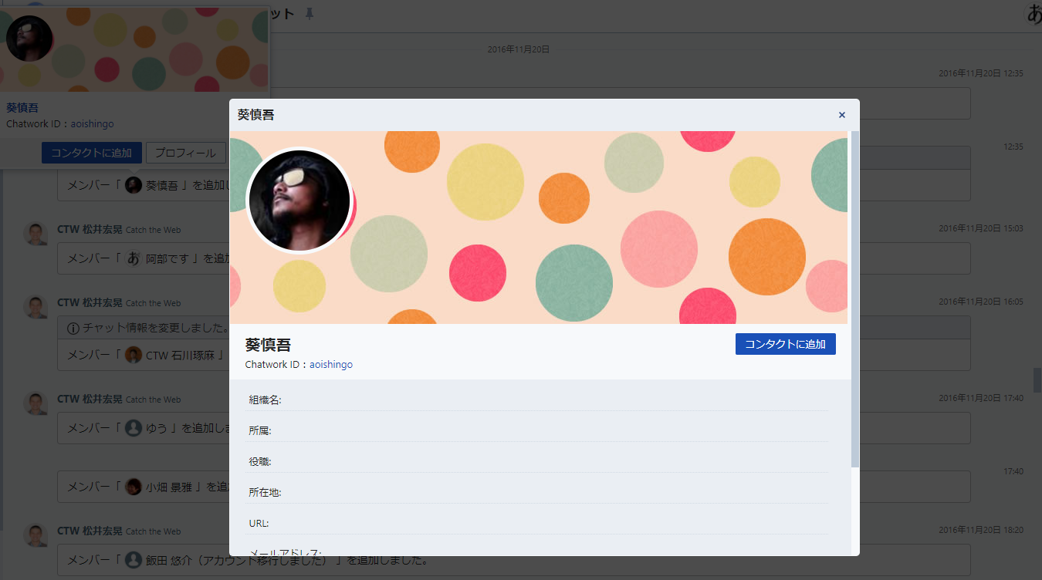Click CTW 松井宏晃's avatar on the 15:03 message

[x=36, y=234]
